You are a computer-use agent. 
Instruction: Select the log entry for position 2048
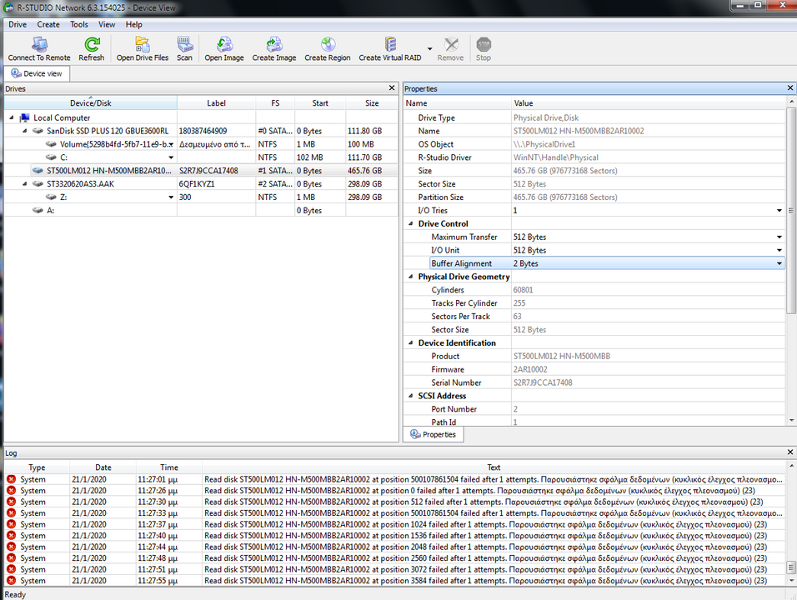click(x=394, y=547)
